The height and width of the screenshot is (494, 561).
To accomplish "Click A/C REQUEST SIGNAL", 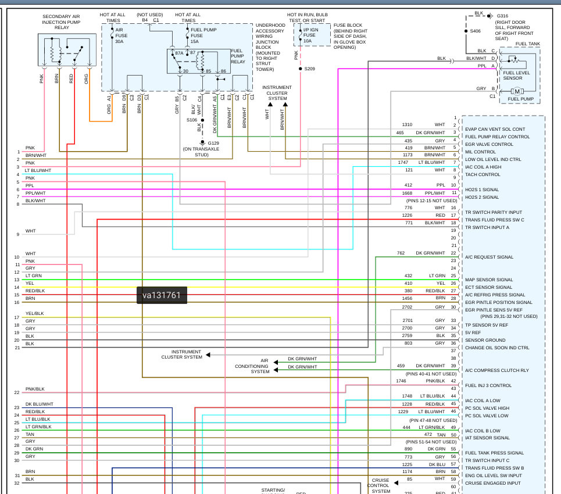I will point(489,257).
